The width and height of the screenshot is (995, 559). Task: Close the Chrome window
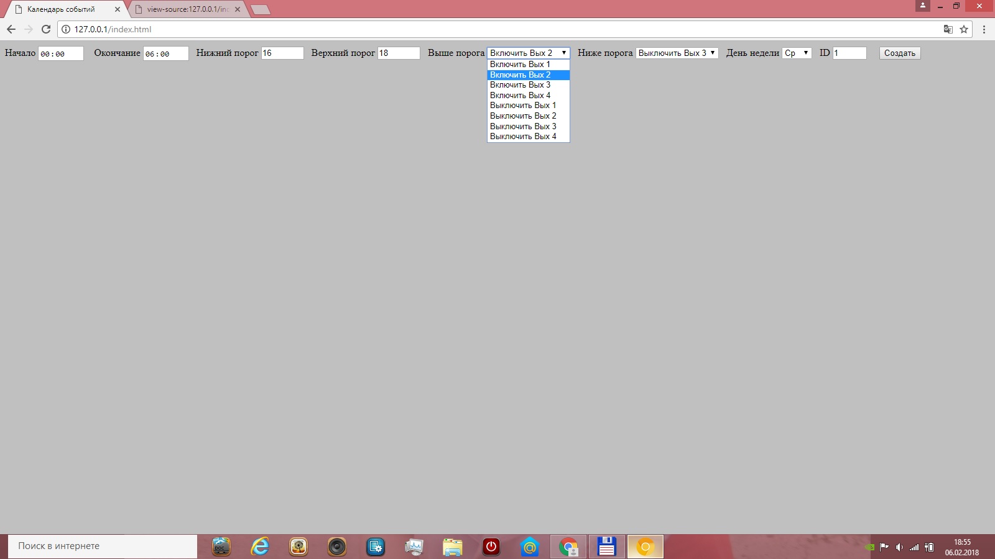[979, 6]
